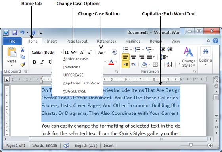222x152 pixels.
Task: Click the Words: 53/185 status indicator
Action: coord(44,146)
